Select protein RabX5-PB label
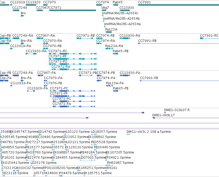Image resolution: width=219 pixels, height=177 pixels. coord(121,88)
